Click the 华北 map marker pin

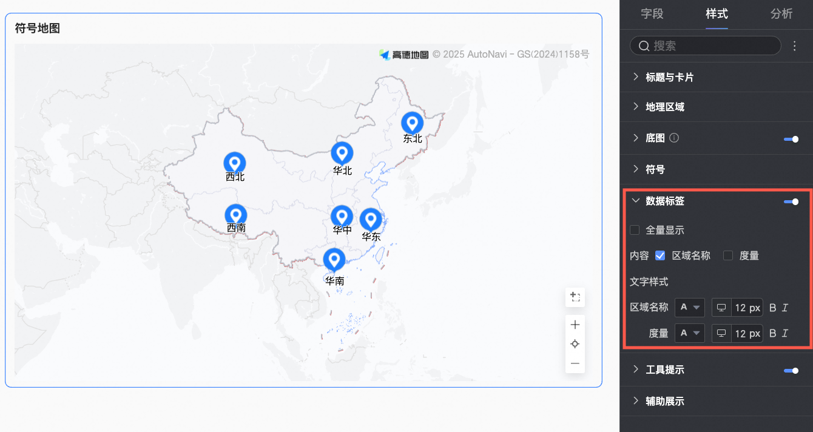[342, 154]
